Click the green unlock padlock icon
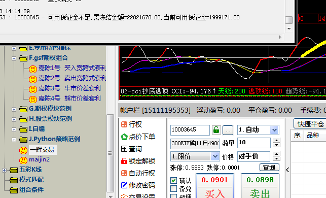 click(x=216, y=130)
